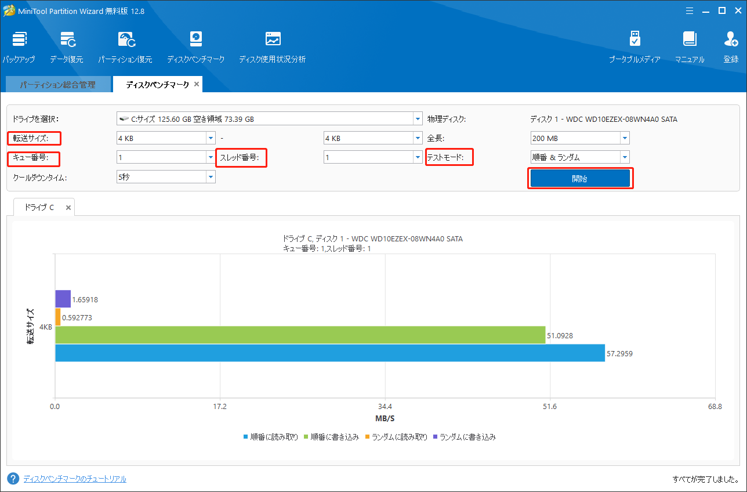747x492 pixels.
Task: Click the 物理ディスク value WDC WD10EZEX text
Action: pos(604,120)
